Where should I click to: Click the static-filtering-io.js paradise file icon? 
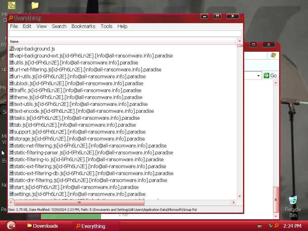tap(11, 159)
